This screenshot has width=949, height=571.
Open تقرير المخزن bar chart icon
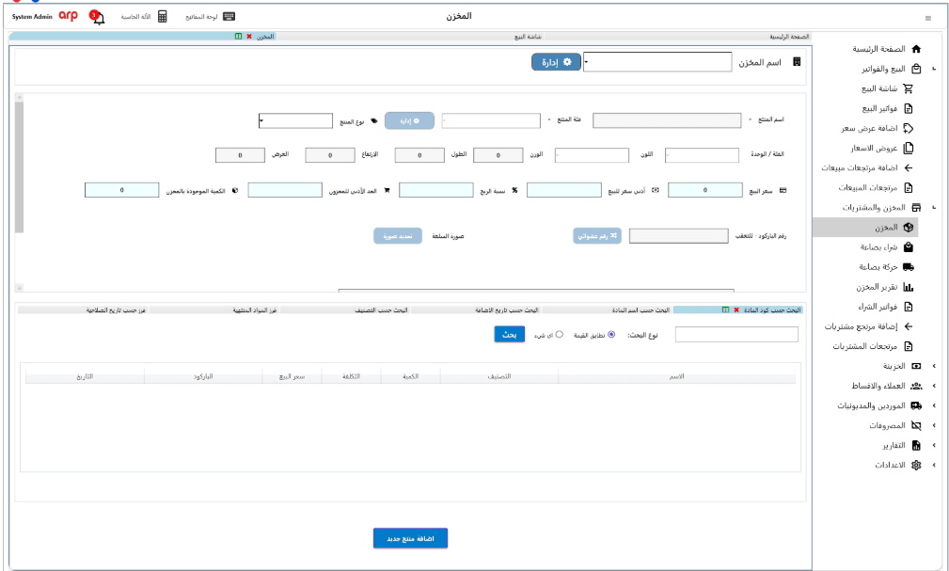(x=908, y=287)
